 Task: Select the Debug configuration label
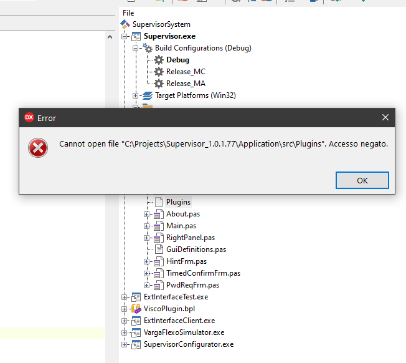tap(177, 60)
